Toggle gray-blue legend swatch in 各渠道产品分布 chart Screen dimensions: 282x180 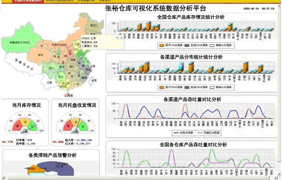(x=187, y=87)
